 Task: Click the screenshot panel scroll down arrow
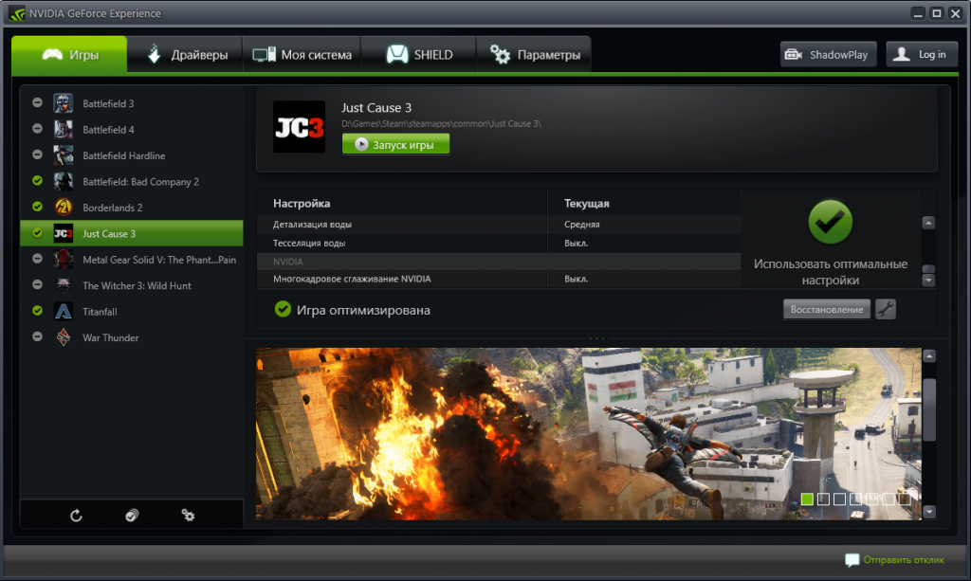click(x=929, y=512)
